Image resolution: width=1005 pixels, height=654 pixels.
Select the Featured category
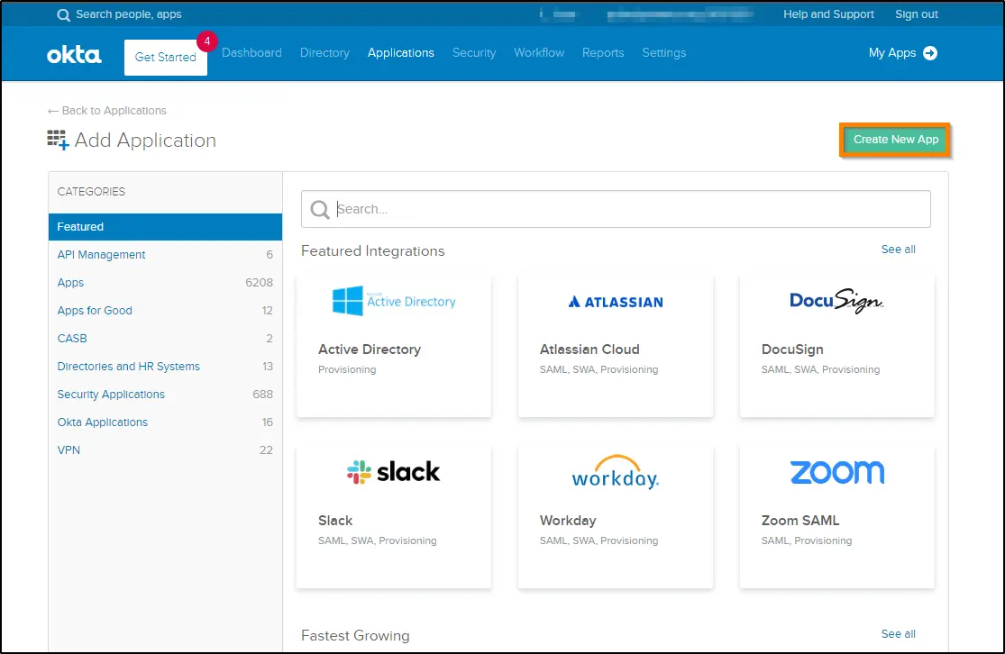(165, 227)
